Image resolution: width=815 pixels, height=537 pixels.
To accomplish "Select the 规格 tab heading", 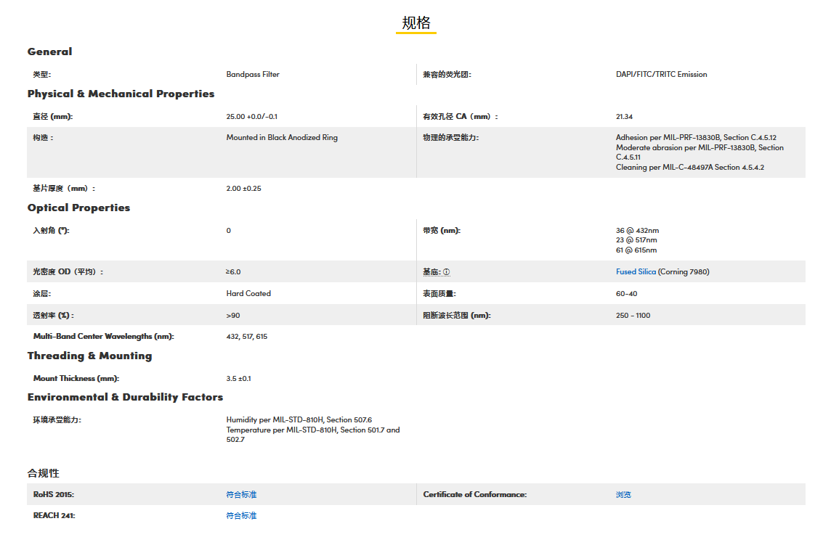I will [415, 22].
